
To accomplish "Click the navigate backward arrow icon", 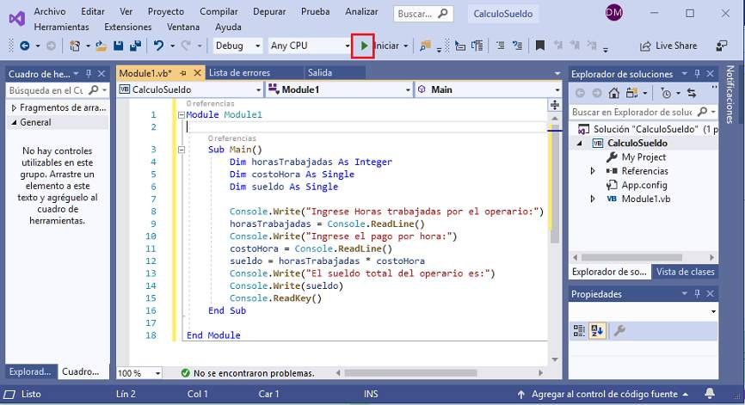I will point(23,46).
